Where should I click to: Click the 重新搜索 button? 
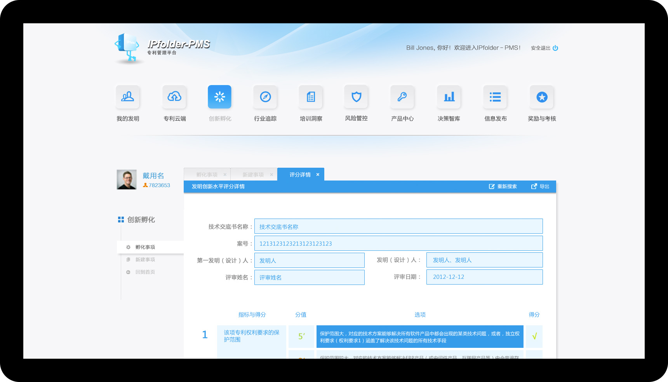point(503,186)
